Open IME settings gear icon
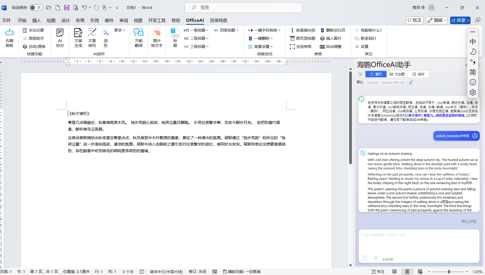Image resolution: width=485 pixels, height=275 pixels. click(x=473, y=93)
